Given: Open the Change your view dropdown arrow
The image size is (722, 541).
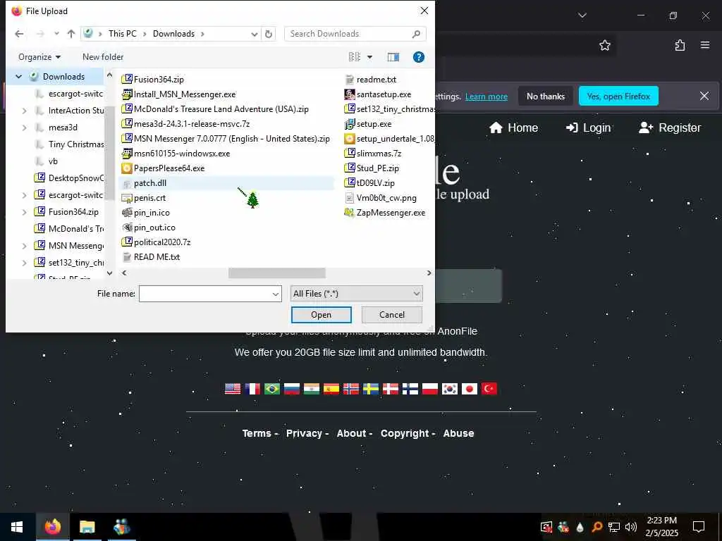Looking at the screenshot, I should point(369,57).
